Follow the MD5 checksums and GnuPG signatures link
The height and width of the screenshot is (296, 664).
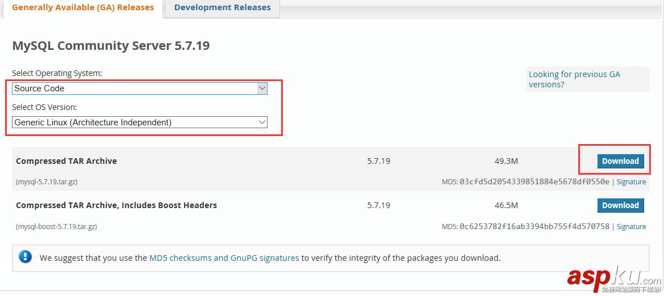pyautogui.click(x=224, y=258)
